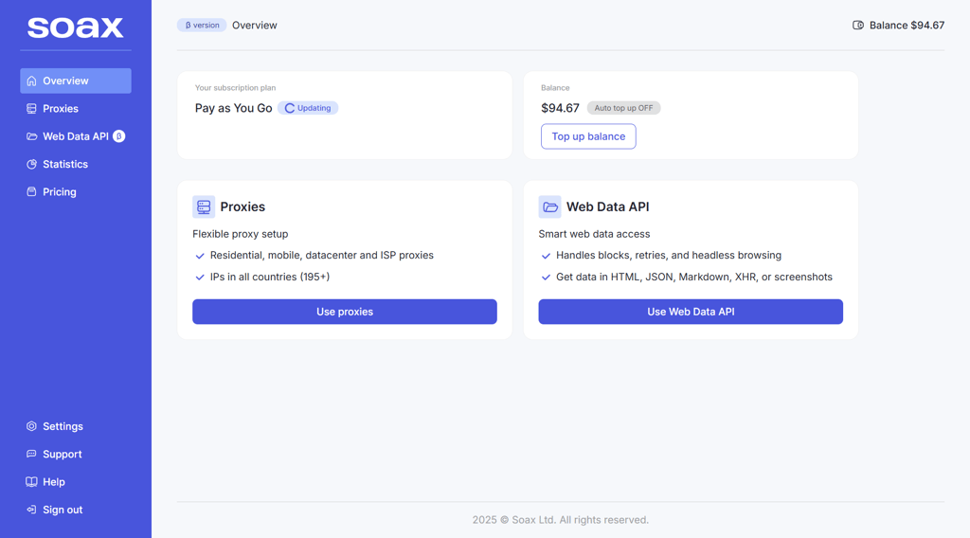The width and height of the screenshot is (970, 538).
Task: Click checkmark beside 'Residential, mobile' line
Action: click(x=200, y=256)
